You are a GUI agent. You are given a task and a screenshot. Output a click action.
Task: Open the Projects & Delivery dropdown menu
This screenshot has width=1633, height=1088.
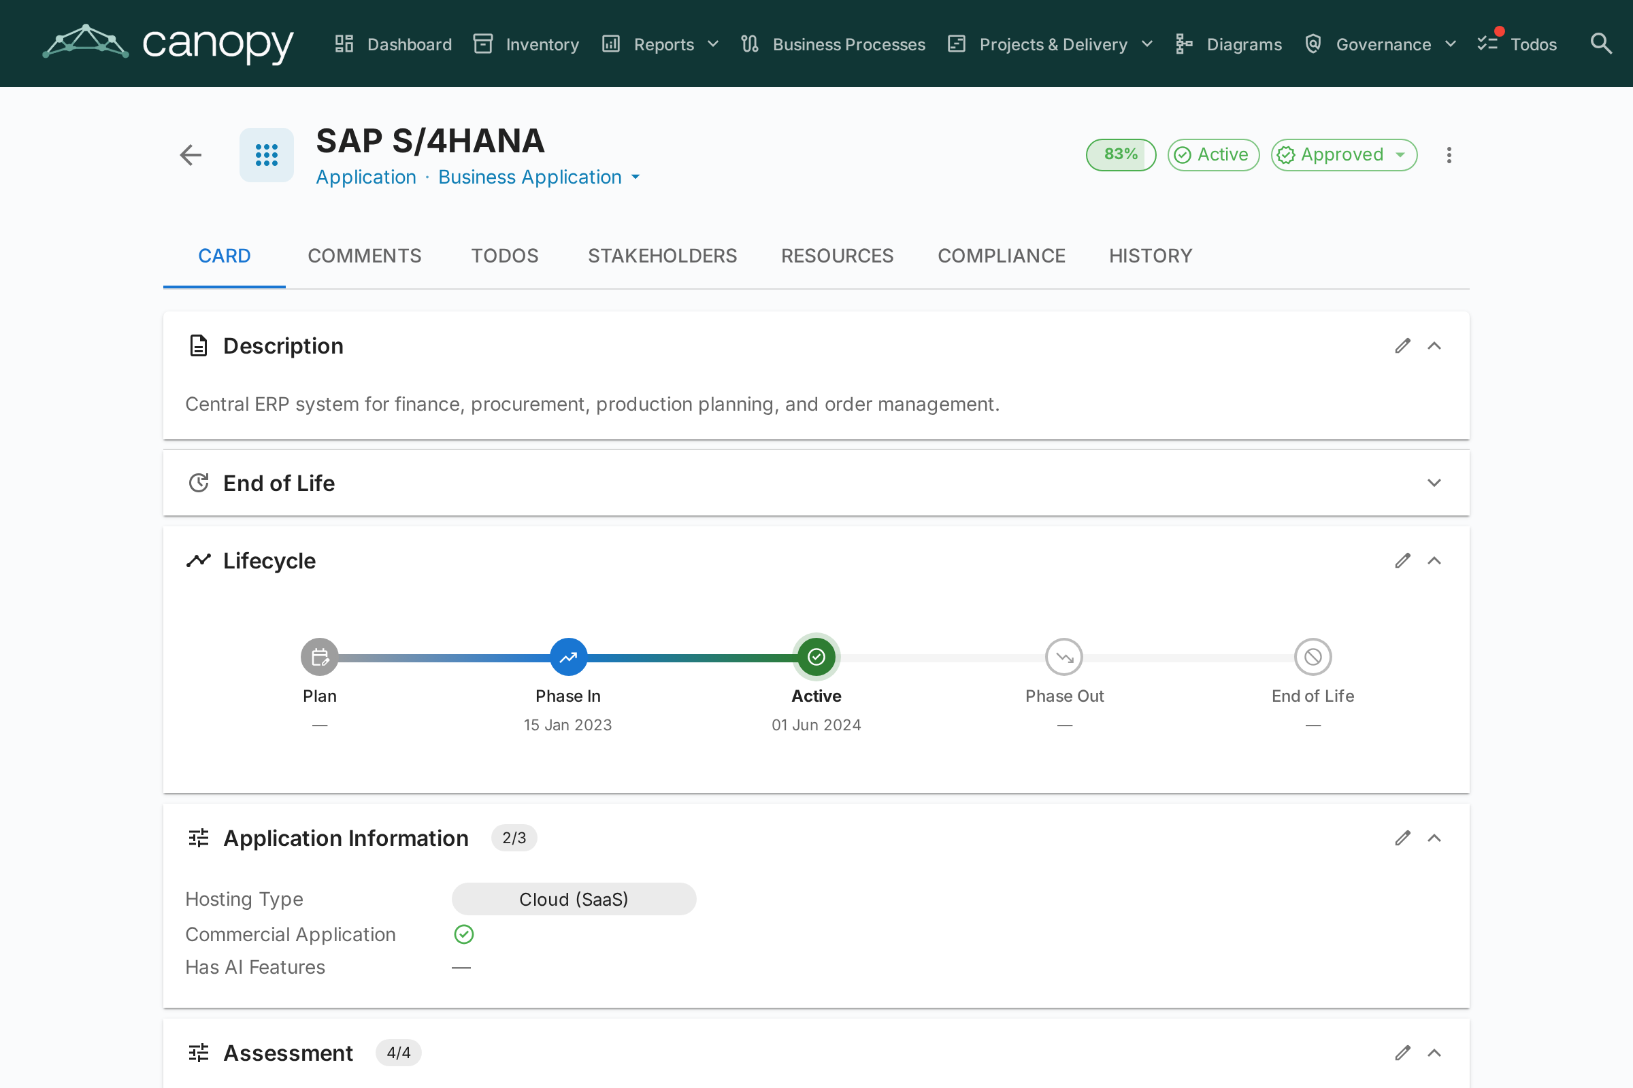tap(1051, 44)
